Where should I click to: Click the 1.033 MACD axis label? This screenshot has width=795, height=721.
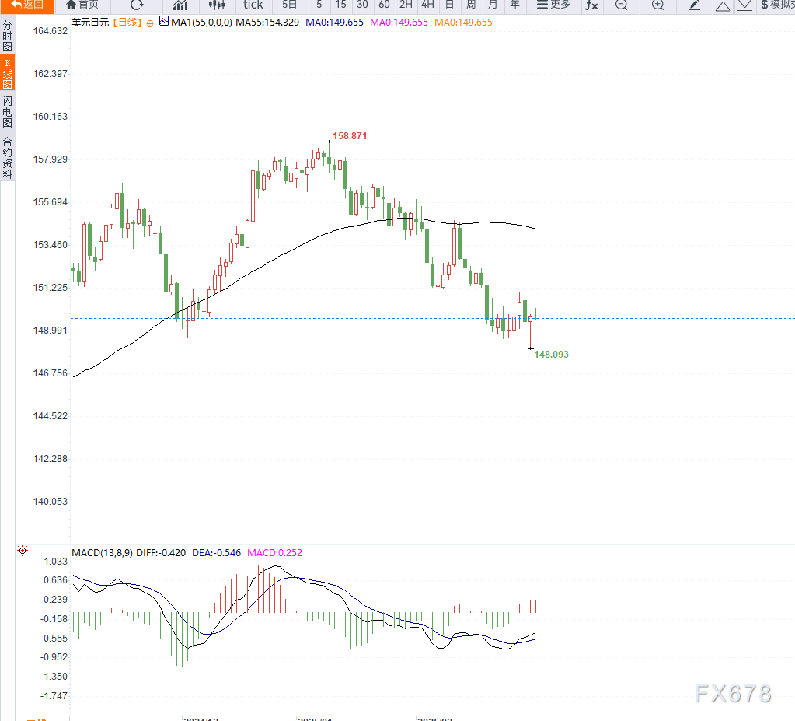tap(56, 562)
